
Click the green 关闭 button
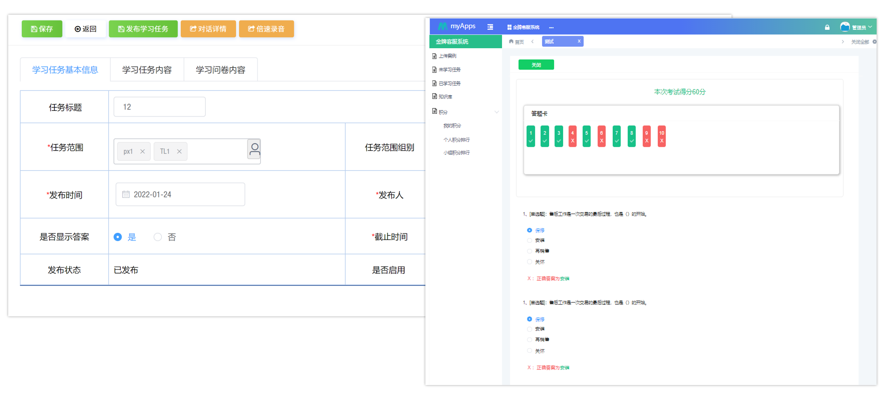click(536, 65)
